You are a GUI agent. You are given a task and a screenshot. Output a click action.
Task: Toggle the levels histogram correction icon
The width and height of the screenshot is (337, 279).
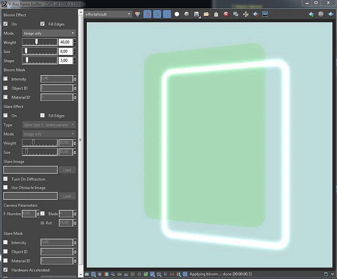(x=126, y=274)
